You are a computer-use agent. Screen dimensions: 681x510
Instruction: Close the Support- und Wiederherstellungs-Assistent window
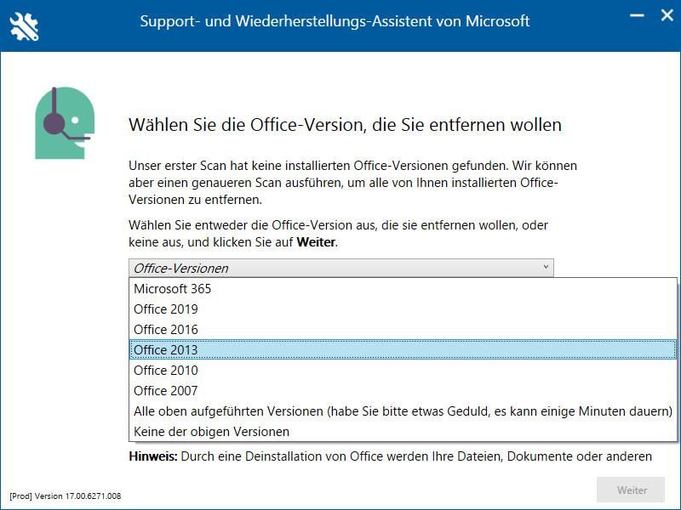click(667, 15)
